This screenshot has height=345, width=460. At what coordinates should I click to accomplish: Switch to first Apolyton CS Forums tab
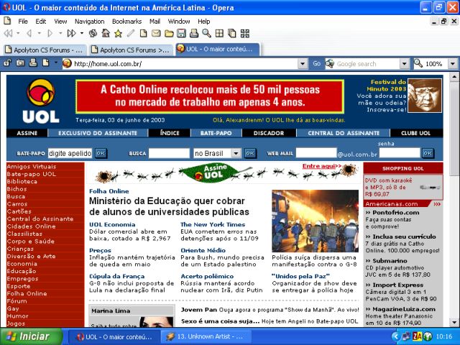click(x=45, y=50)
